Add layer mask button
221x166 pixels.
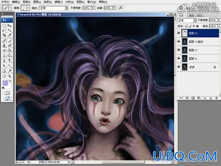[x=193, y=98]
